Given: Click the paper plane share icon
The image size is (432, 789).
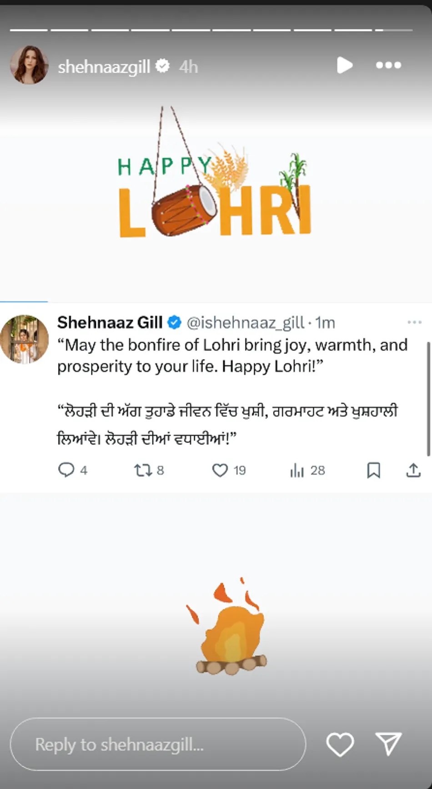Looking at the screenshot, I should [389, 744].
